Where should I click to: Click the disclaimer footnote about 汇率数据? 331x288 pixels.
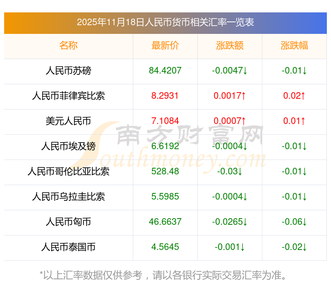coord(163,275)
